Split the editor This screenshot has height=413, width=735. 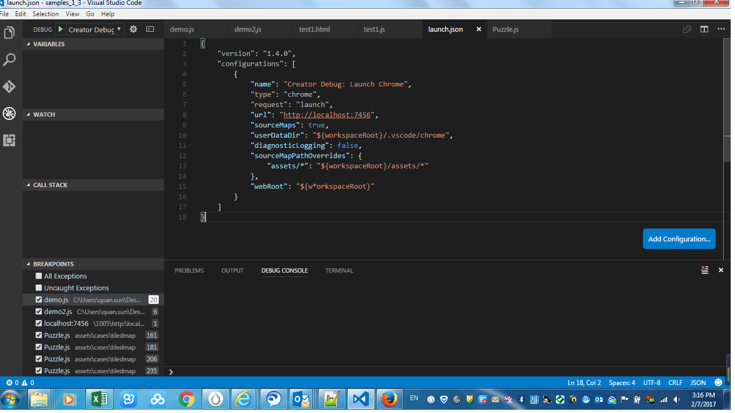(x=704, y=30)
